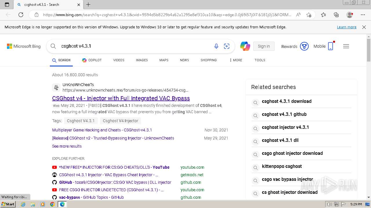371x208 pixels.
Task: Dismiss the Edge unsupported notification bar
Action: pos(364,27)
